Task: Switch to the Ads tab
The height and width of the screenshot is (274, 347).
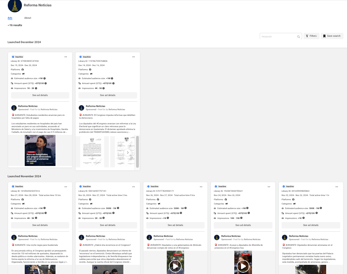Action: (x=10, y=18)
